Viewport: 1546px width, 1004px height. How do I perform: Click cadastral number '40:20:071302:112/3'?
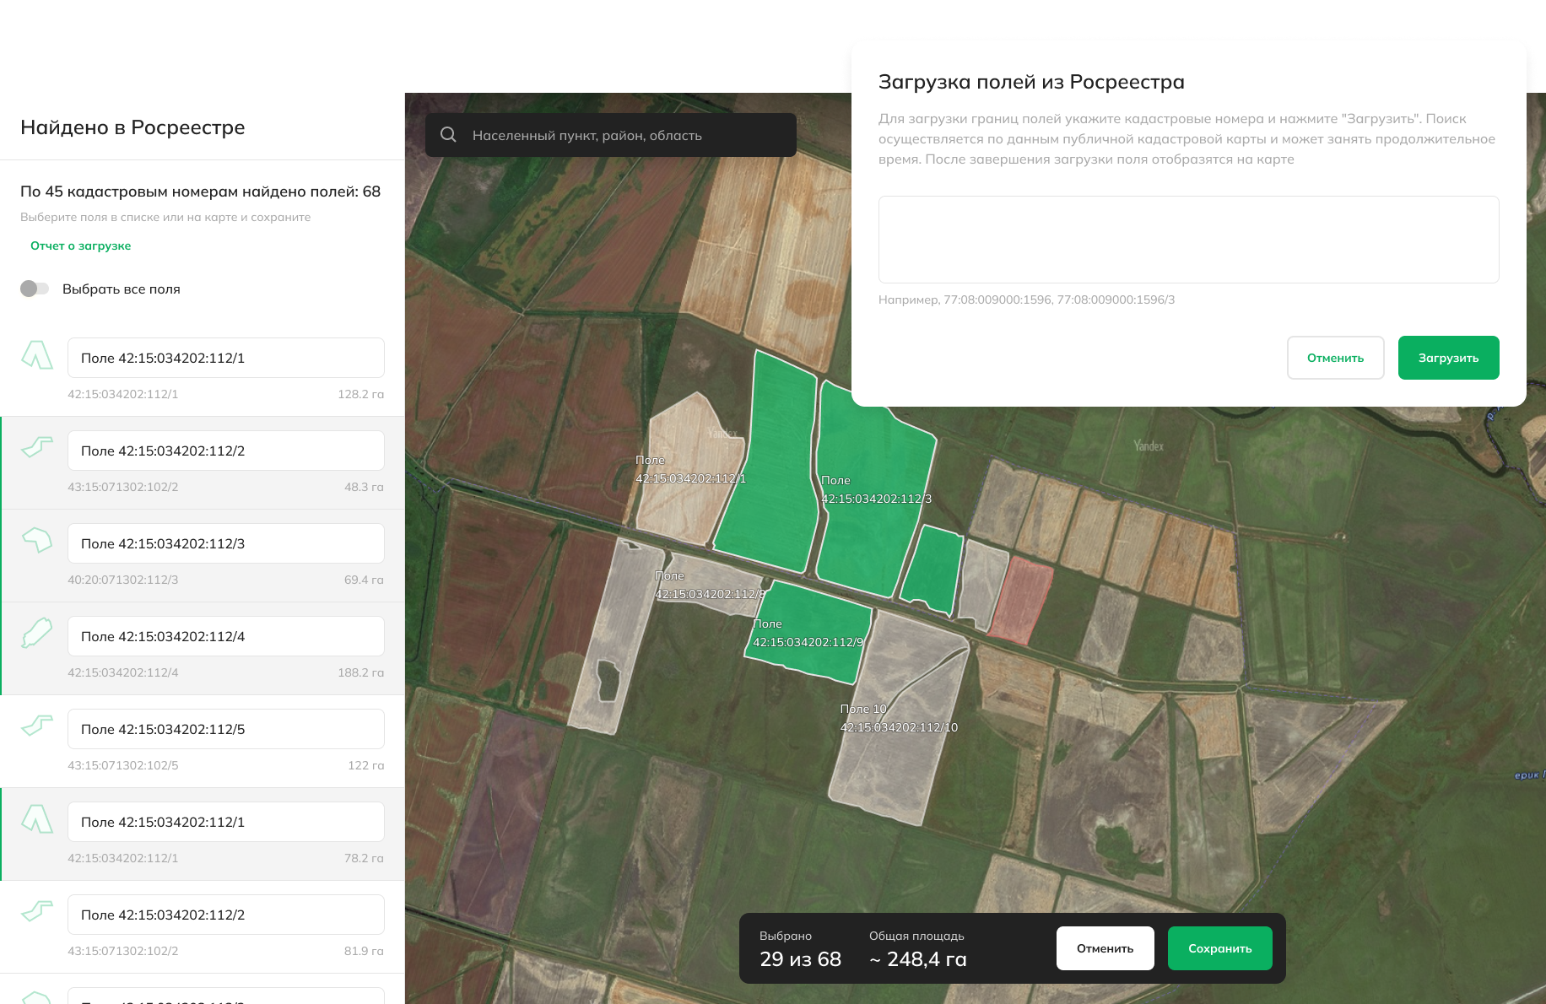pyautogui.click(x=123, y=580)
